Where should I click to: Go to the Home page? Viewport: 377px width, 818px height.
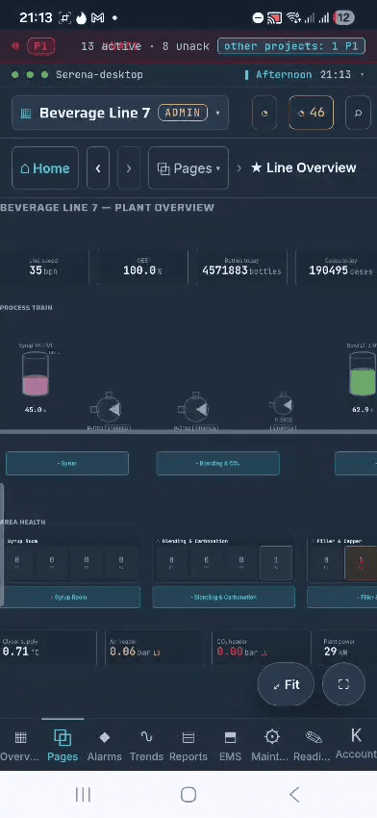click(45, 168)
